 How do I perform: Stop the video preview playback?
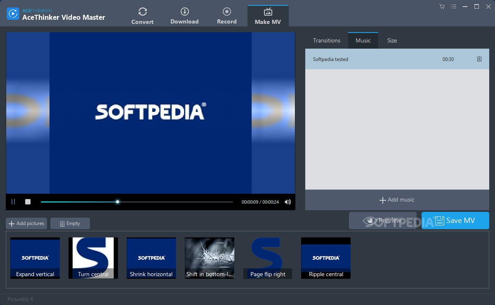28,202
